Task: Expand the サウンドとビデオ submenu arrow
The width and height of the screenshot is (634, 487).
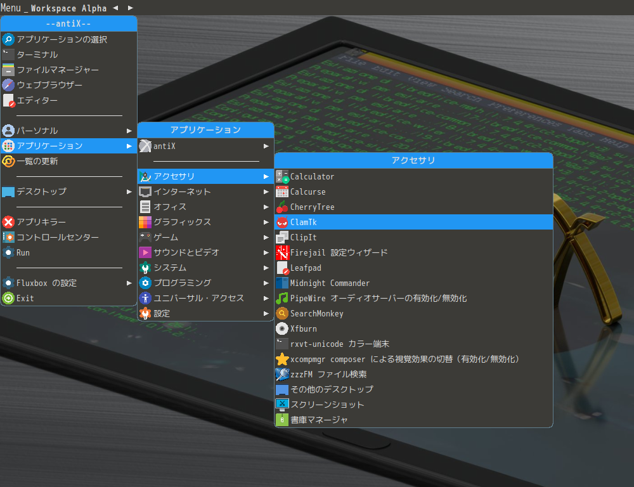Action: click(266, 253)
